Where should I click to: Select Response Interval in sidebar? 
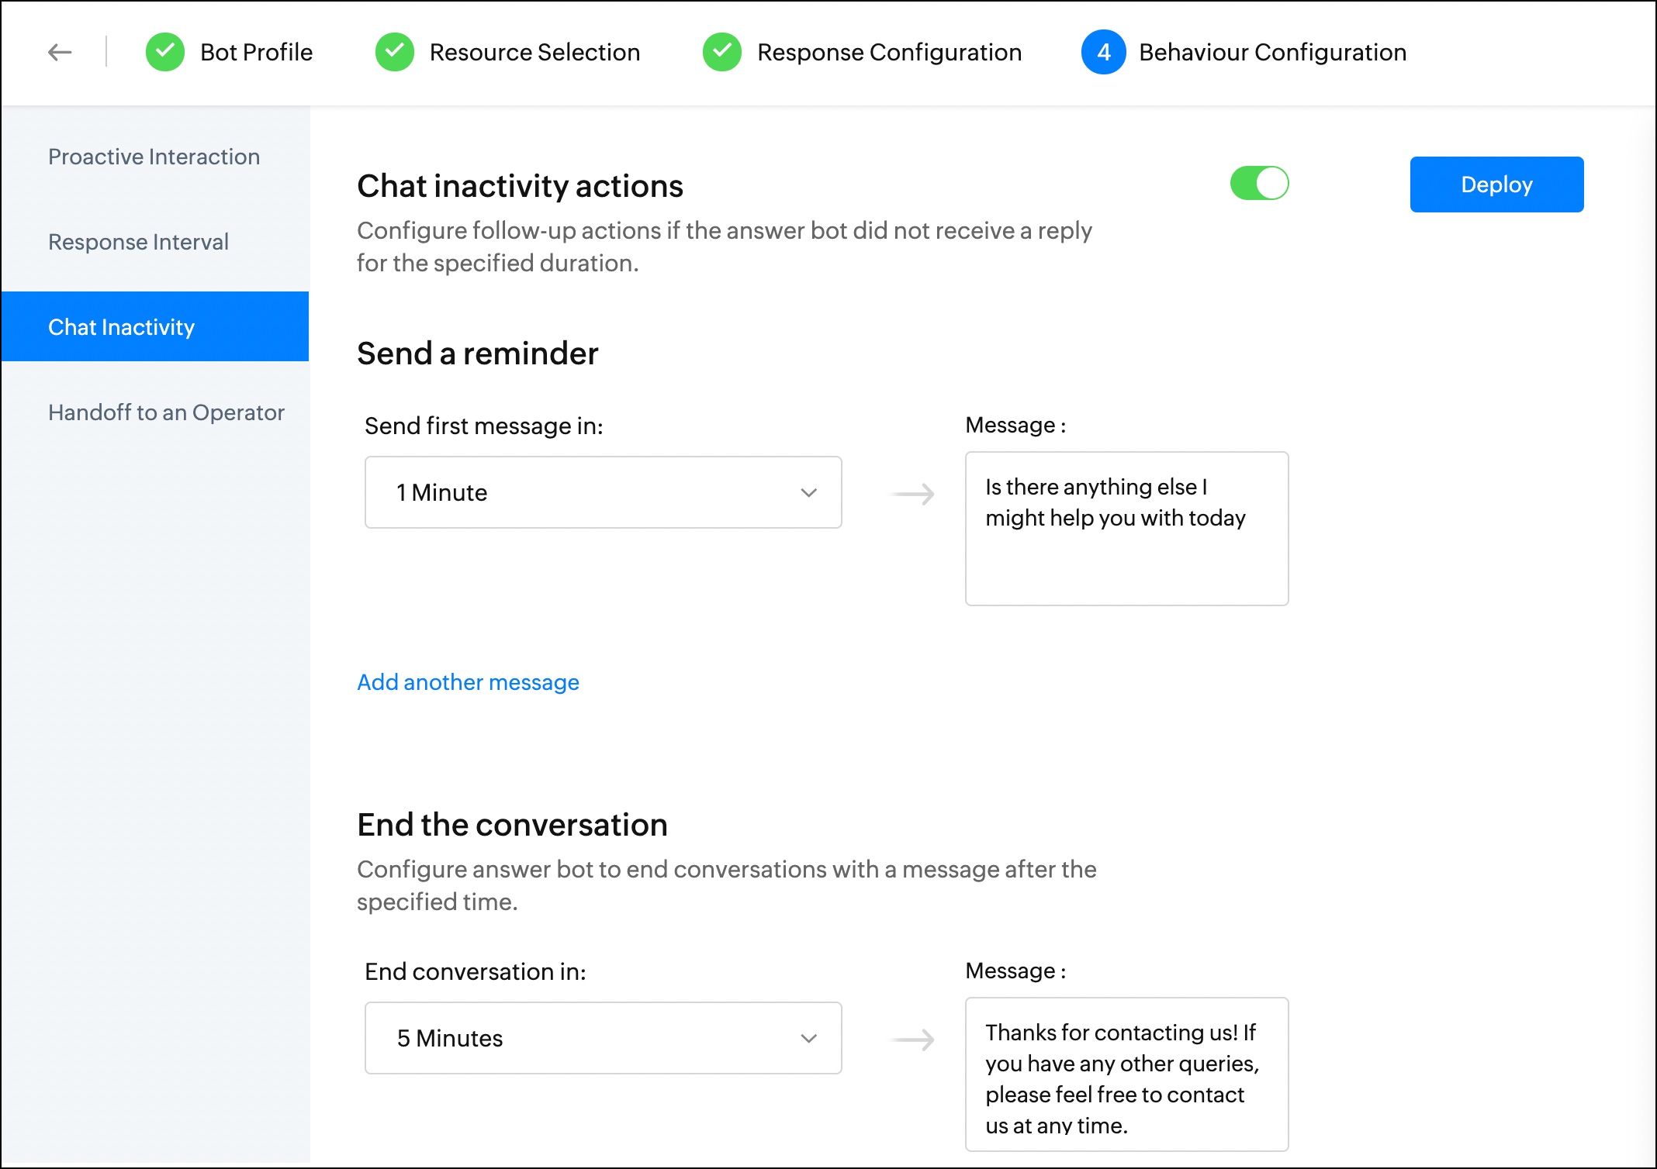138,242
